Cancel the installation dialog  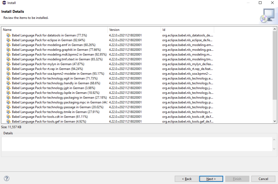[263, 179]
